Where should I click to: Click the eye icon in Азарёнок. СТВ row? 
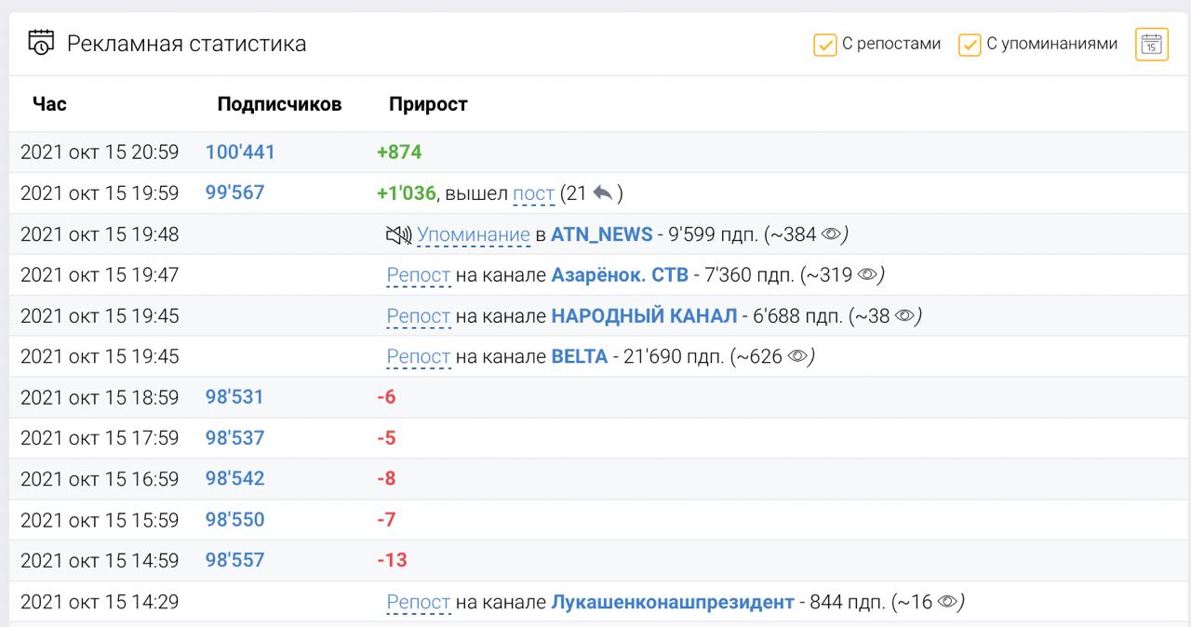click(867, 274)
